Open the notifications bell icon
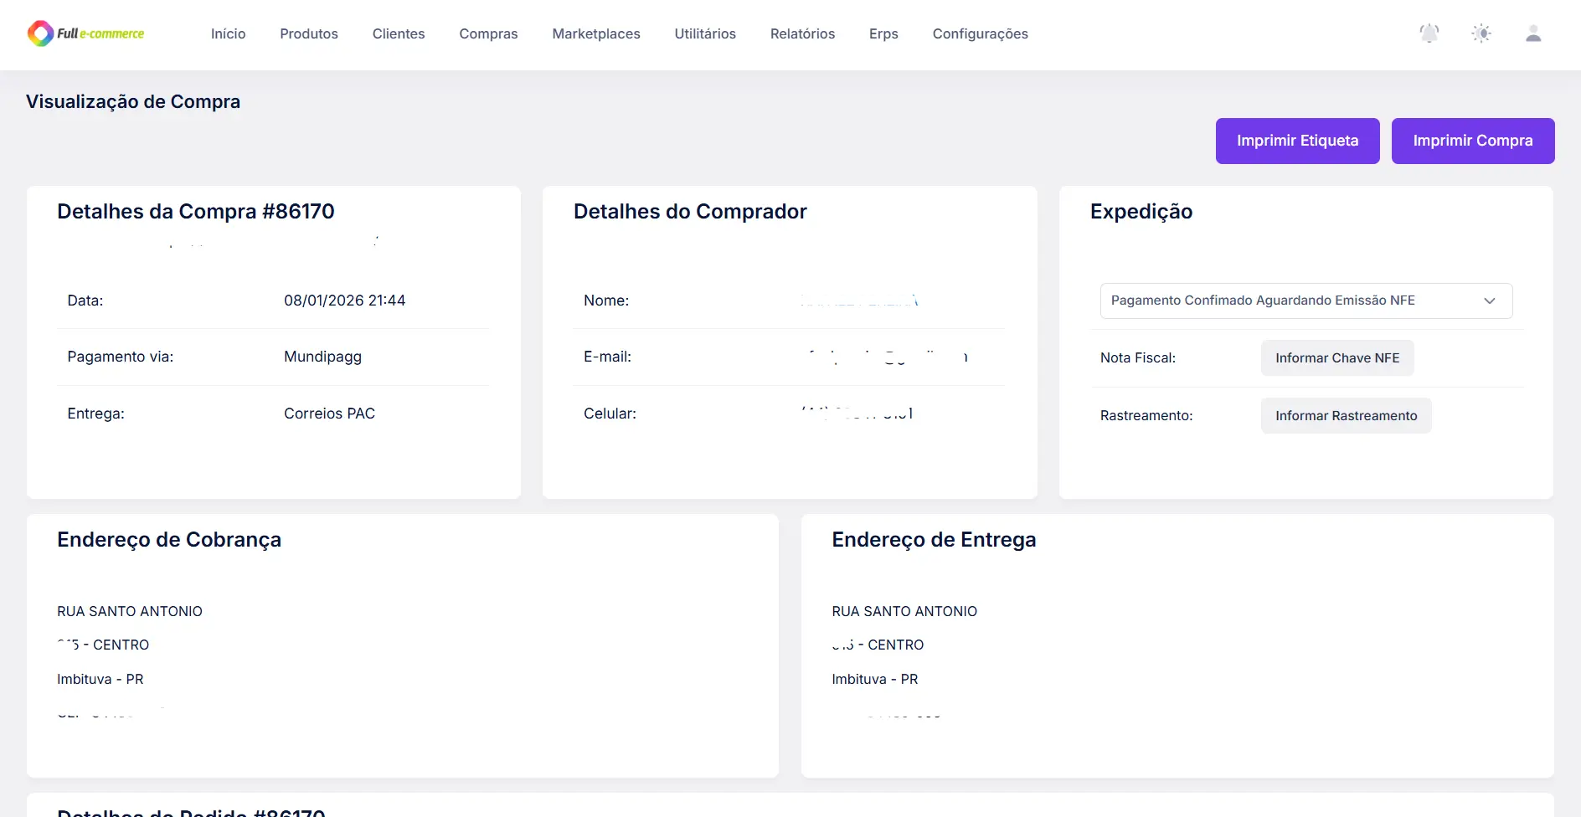The height and width of the screenshot is (817, 1581). pos(1429,33)
